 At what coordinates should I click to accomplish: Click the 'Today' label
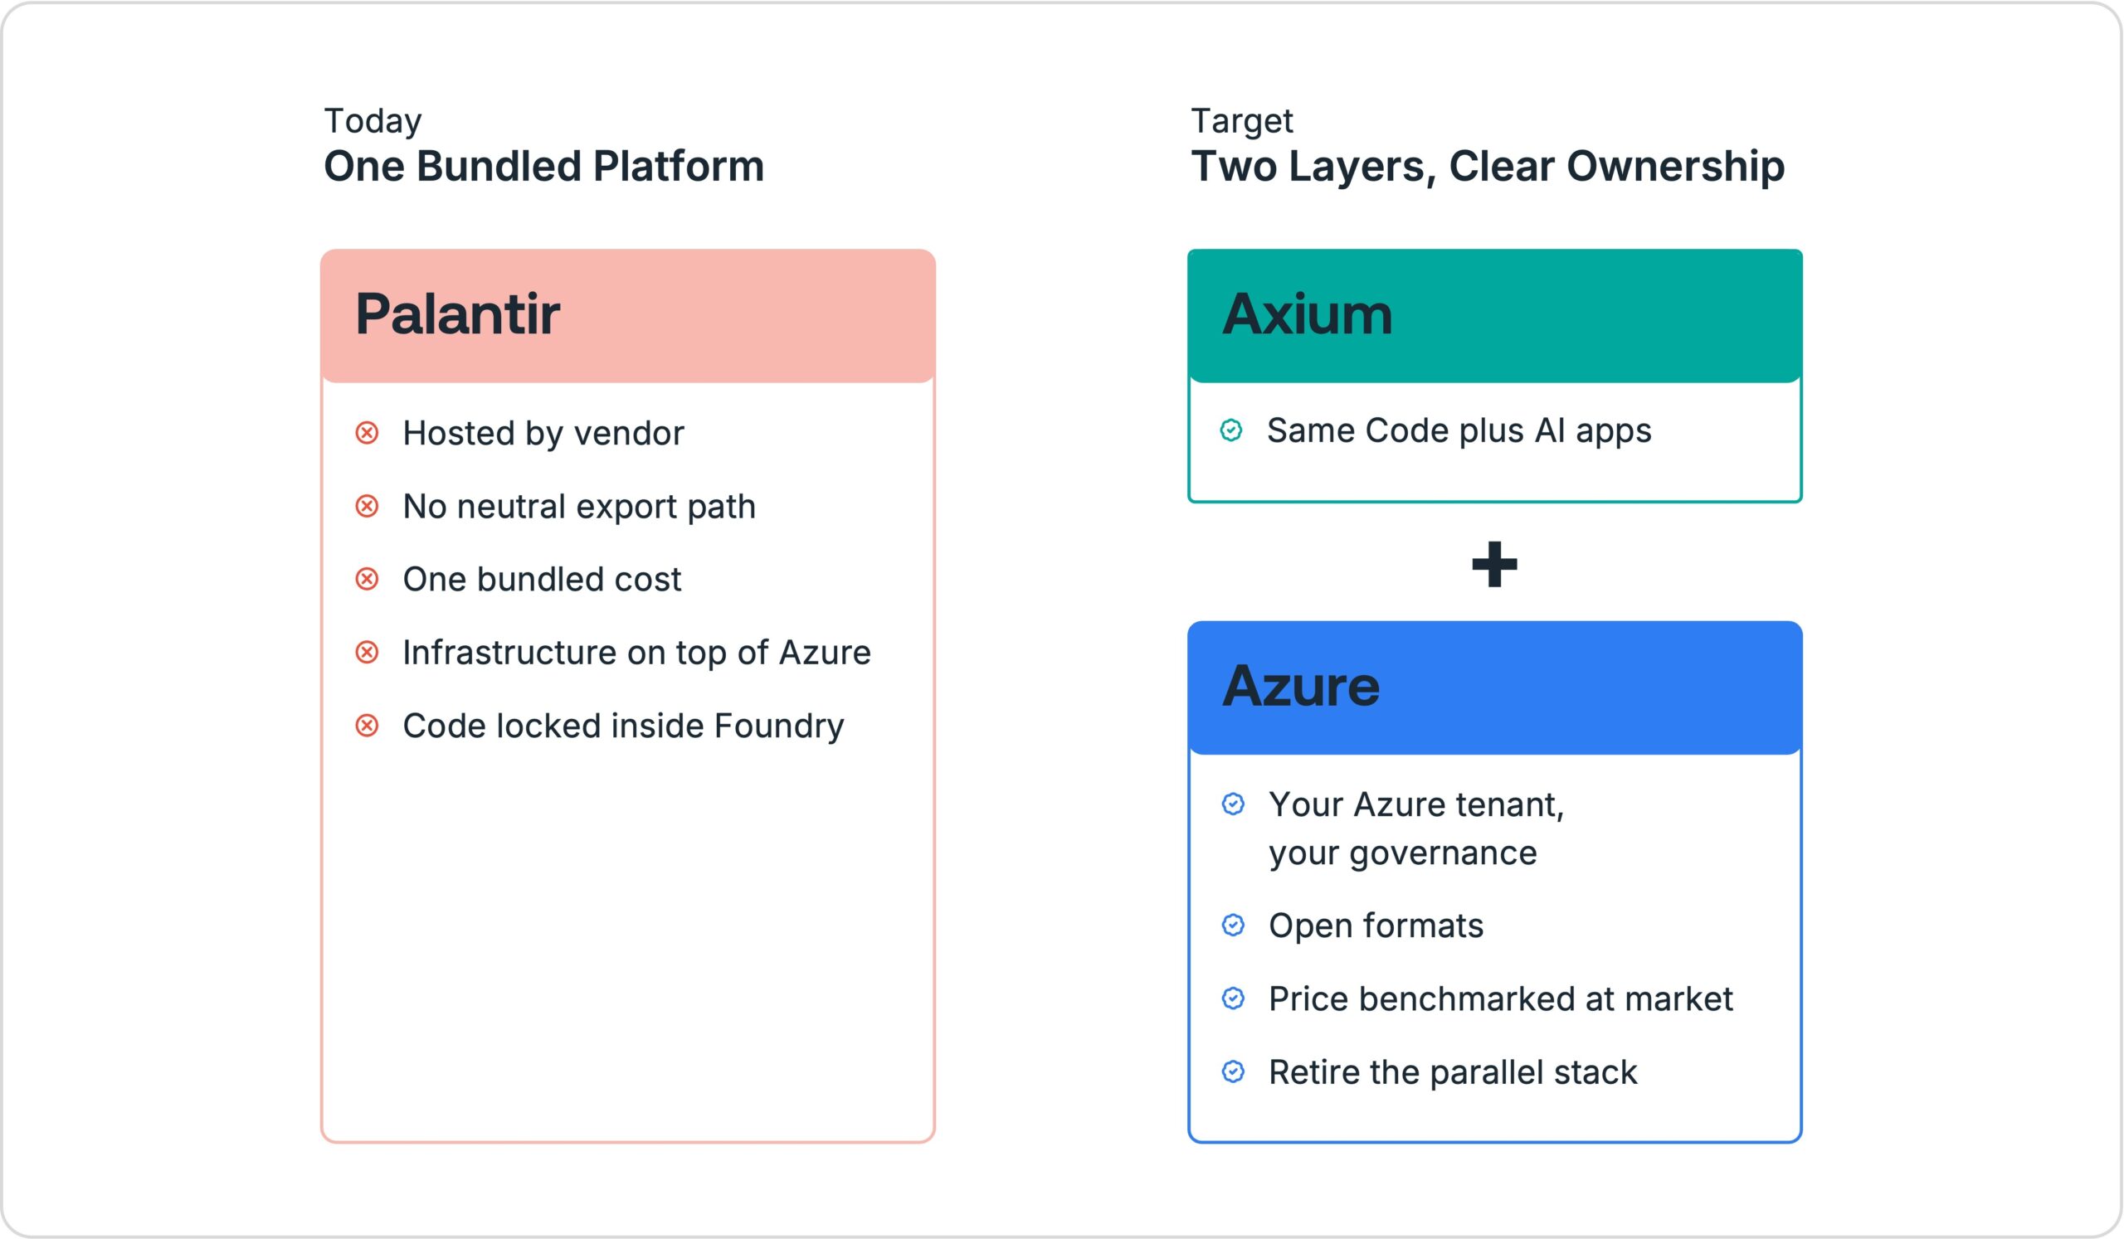[x=373, y=121]
